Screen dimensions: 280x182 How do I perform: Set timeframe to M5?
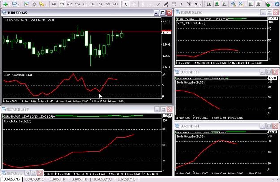(x=62, y=4)
